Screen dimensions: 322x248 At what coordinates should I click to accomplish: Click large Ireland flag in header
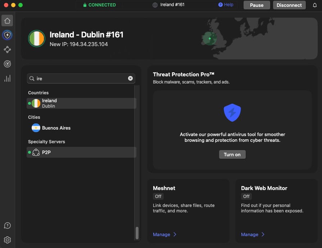tap(37, 39)
